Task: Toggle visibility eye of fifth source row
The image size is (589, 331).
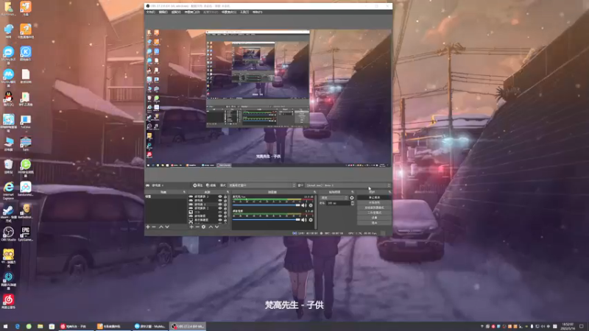Action: click(x=220, y=212)
